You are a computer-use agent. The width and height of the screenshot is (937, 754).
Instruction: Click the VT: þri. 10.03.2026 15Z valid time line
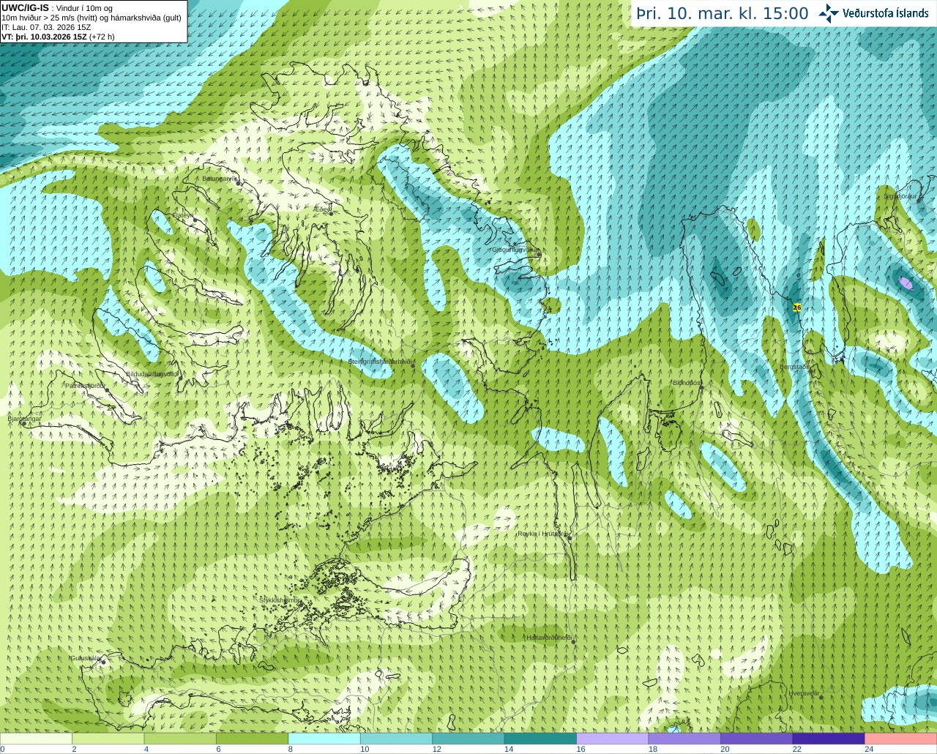(58, 36)
